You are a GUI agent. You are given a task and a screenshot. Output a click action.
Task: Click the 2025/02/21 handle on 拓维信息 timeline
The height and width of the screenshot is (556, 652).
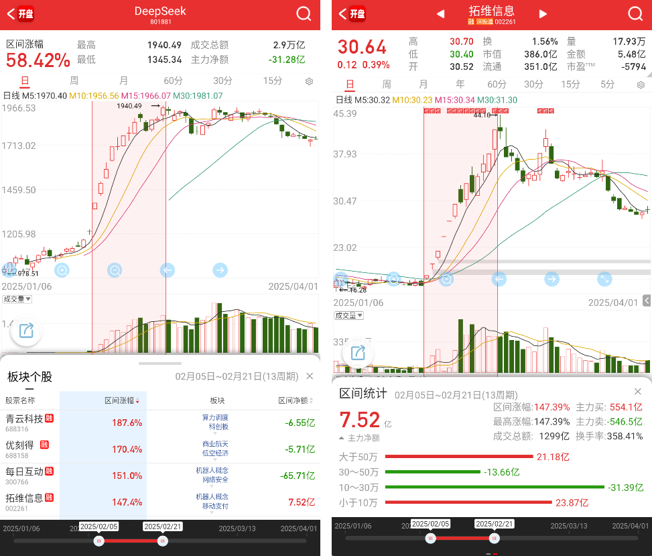coord(494,538)
